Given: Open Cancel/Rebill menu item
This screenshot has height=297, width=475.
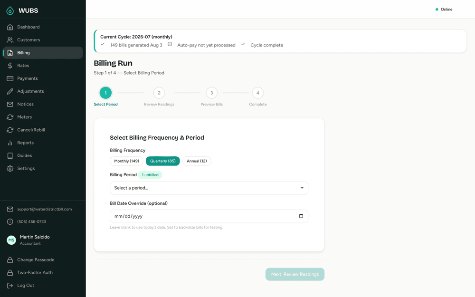Looking at the screenshot, I should [x=43, y=130].
